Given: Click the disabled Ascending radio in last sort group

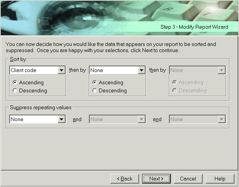Looking at the screenshot, I should tap(175, 83).
